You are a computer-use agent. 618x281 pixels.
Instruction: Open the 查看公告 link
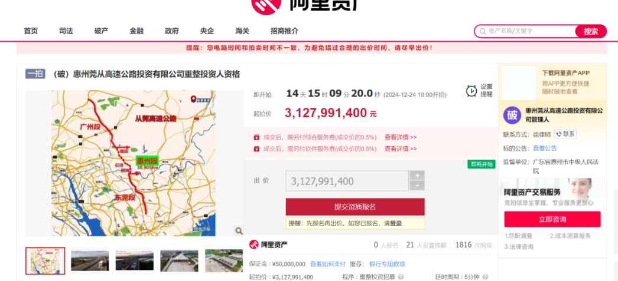coord(545,148)
